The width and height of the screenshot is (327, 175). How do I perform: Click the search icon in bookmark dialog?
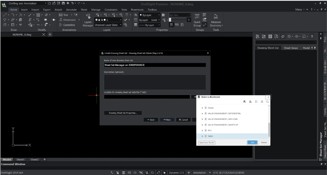point(267,102)
